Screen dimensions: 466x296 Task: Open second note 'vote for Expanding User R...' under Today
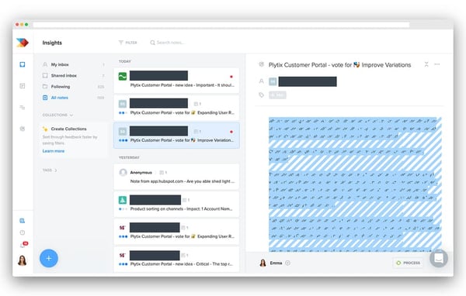pos(176,108)
